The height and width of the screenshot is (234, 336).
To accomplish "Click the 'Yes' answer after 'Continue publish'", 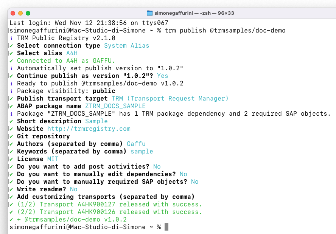I will coord(163,76).
